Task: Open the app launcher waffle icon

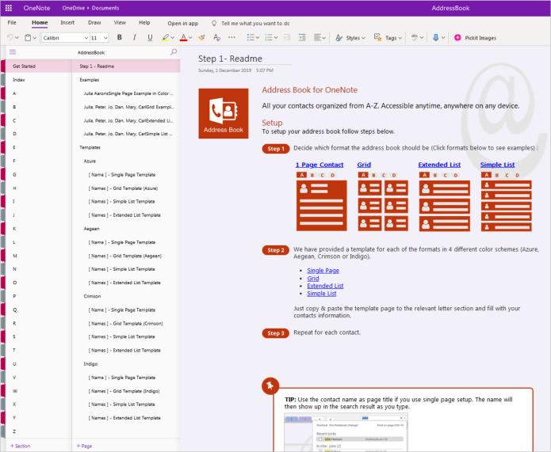Action: (9, 8)
